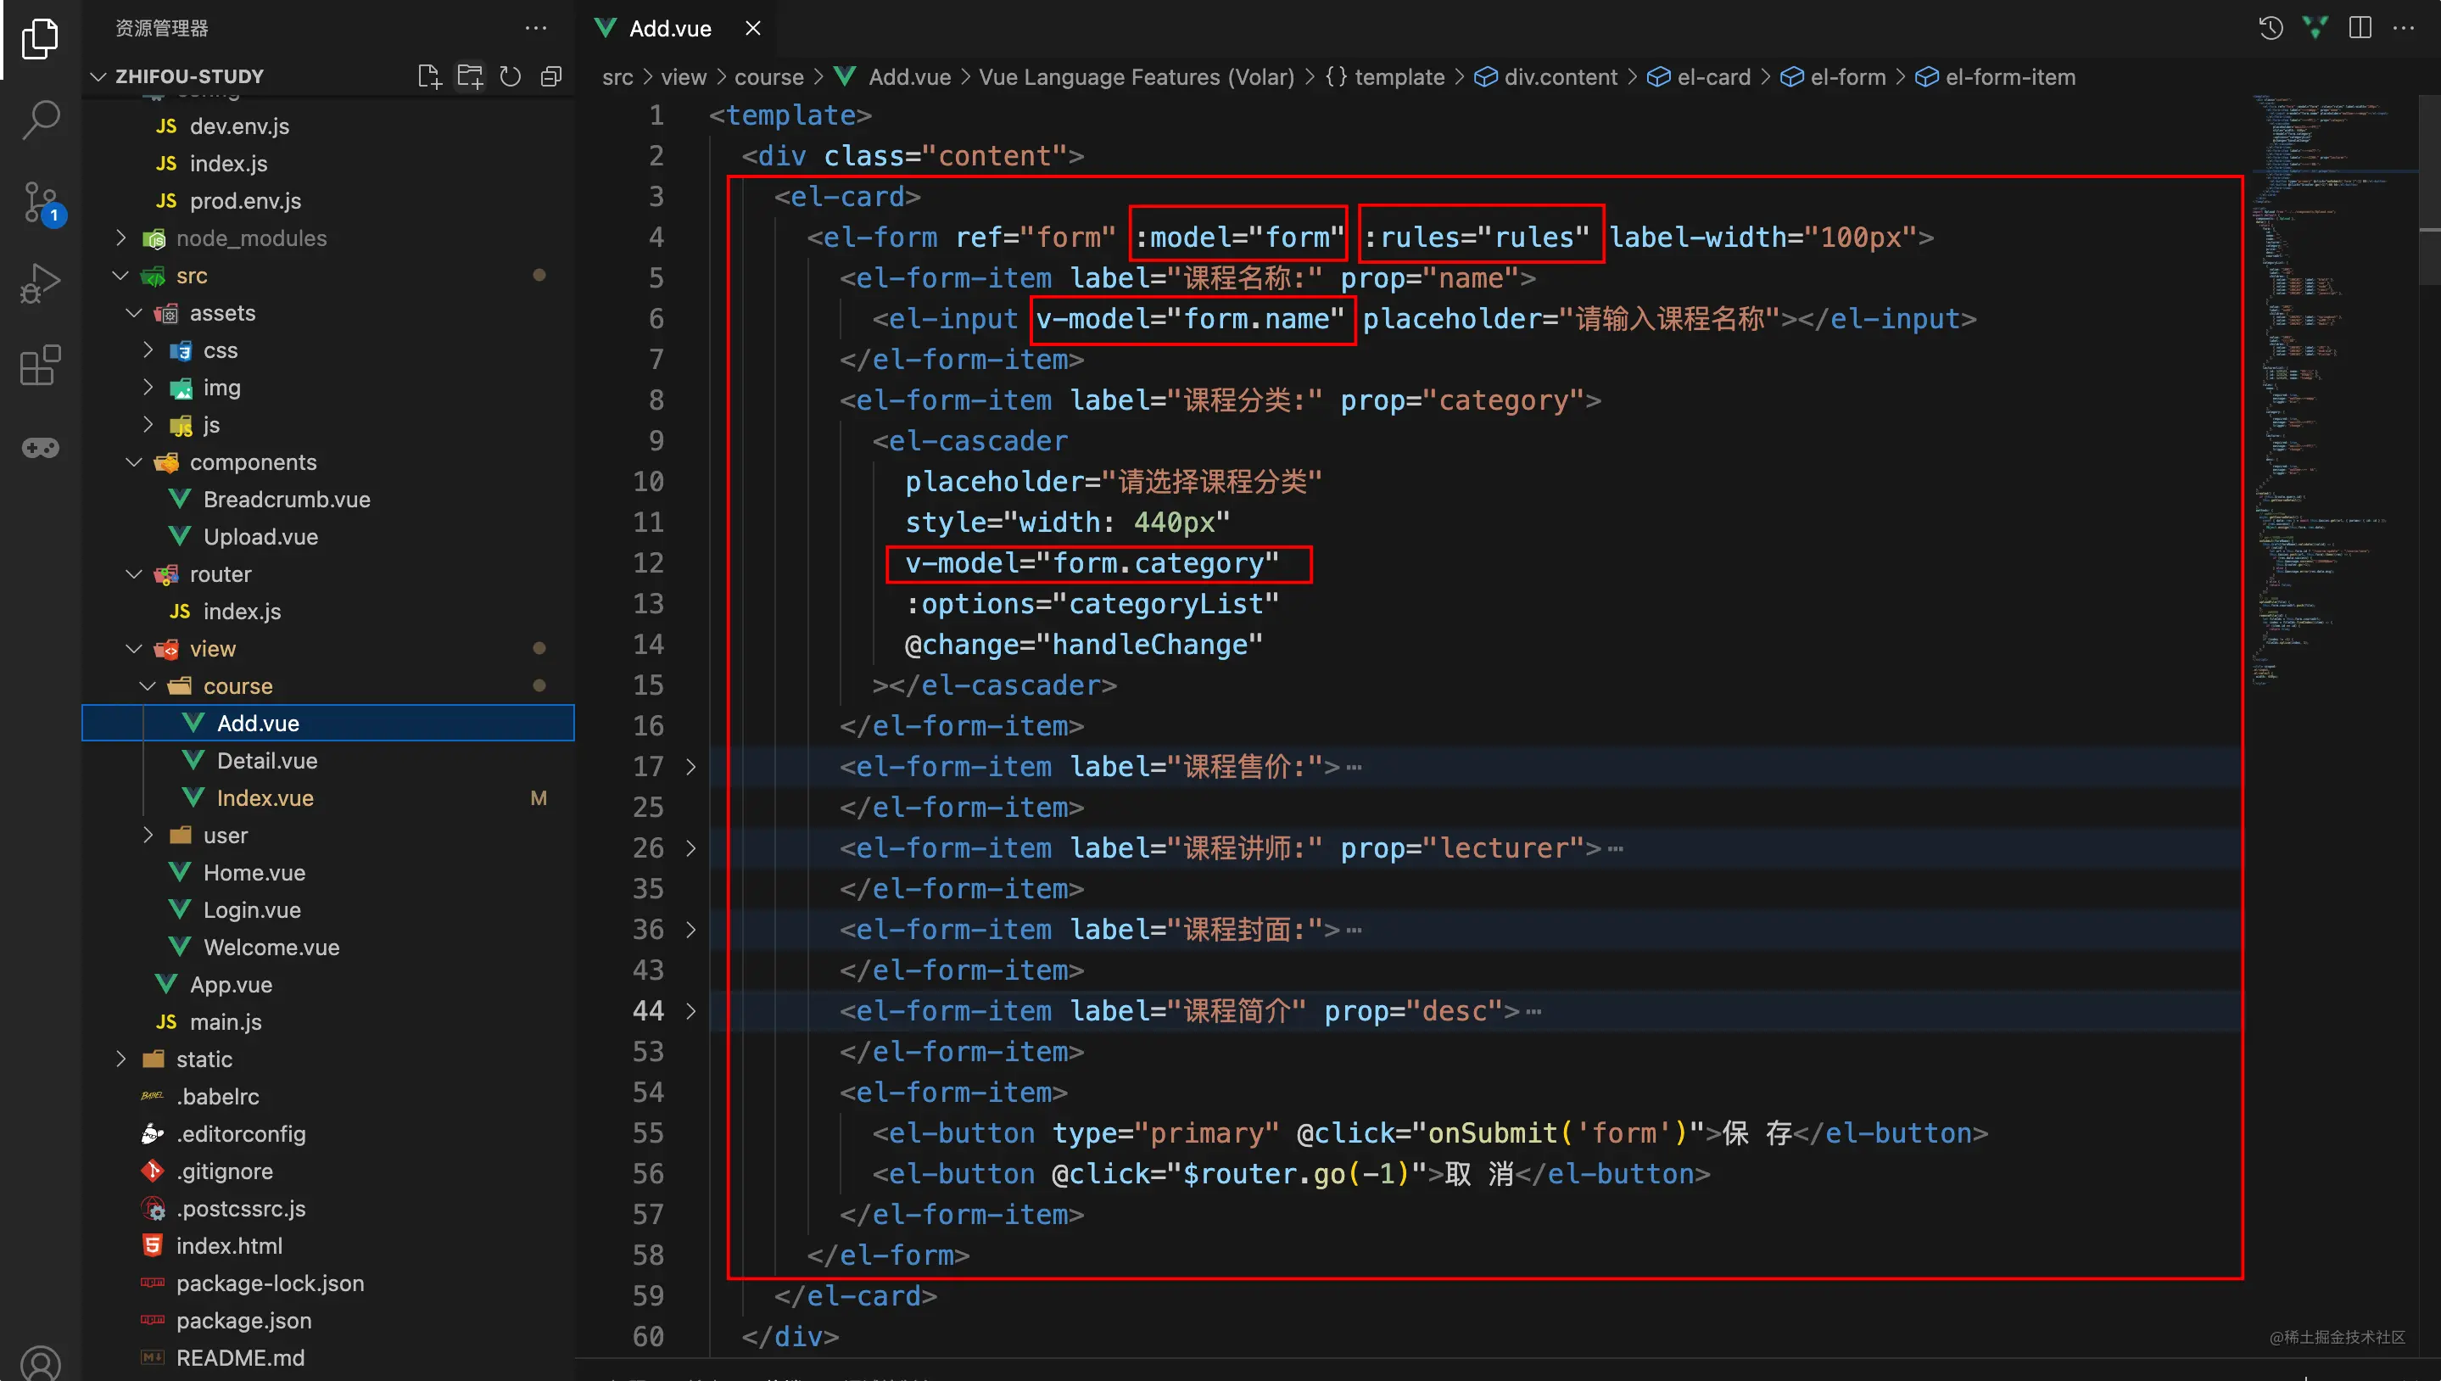The width and height of the screenshot is (2441, 1381).
Task: Unfold the code block at line 17
Action: click(690, 766)
